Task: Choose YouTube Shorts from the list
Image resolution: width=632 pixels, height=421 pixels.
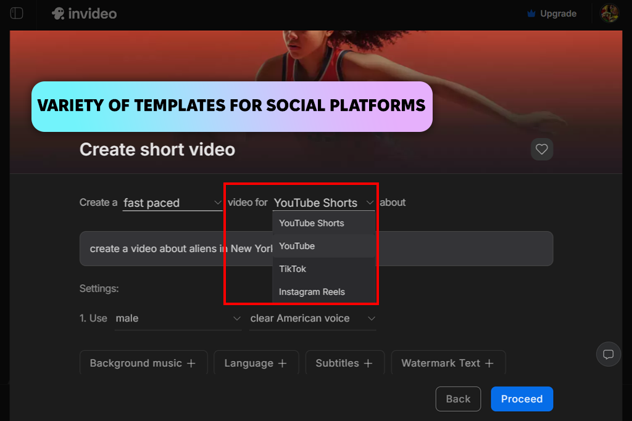Action: (x=324, y=223)
